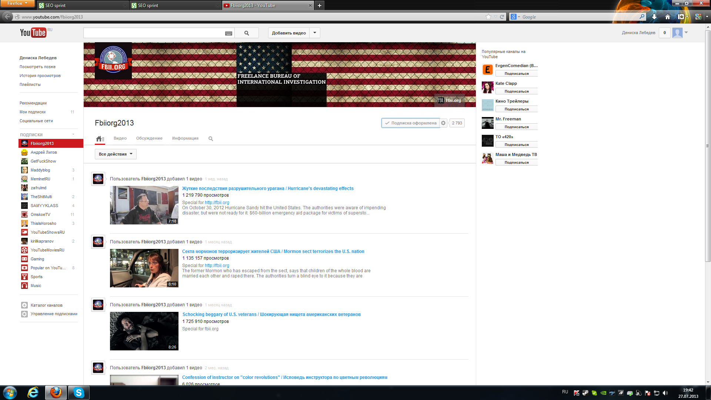Open the Hurricane's devastating effects video link

(268, 189)
